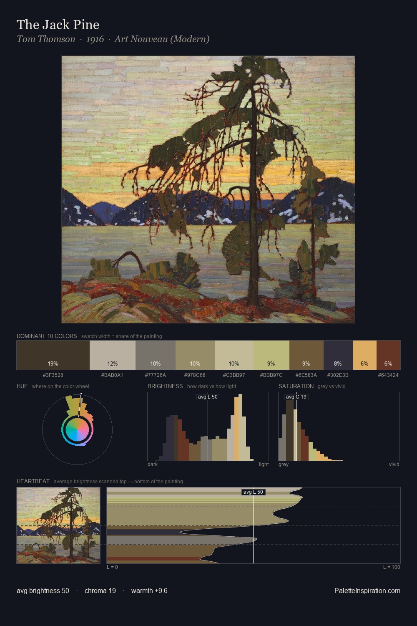Click the hex code text '#3F3528'

pos(53,375)
